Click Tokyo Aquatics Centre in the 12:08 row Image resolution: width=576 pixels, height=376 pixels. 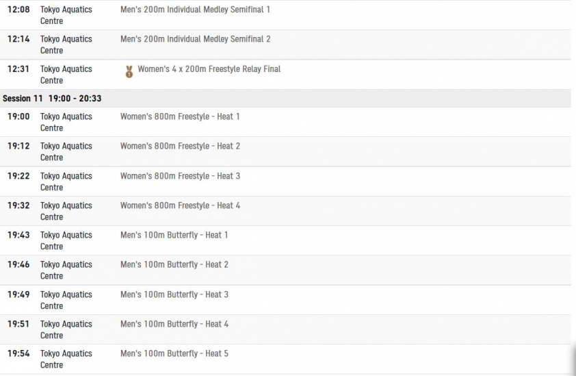(x=66, y=15)
